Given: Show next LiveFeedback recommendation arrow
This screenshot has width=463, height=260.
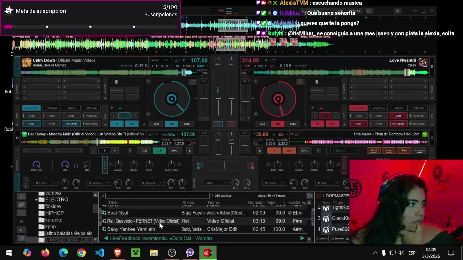Looking at the screenshot, I should point(302,238).
